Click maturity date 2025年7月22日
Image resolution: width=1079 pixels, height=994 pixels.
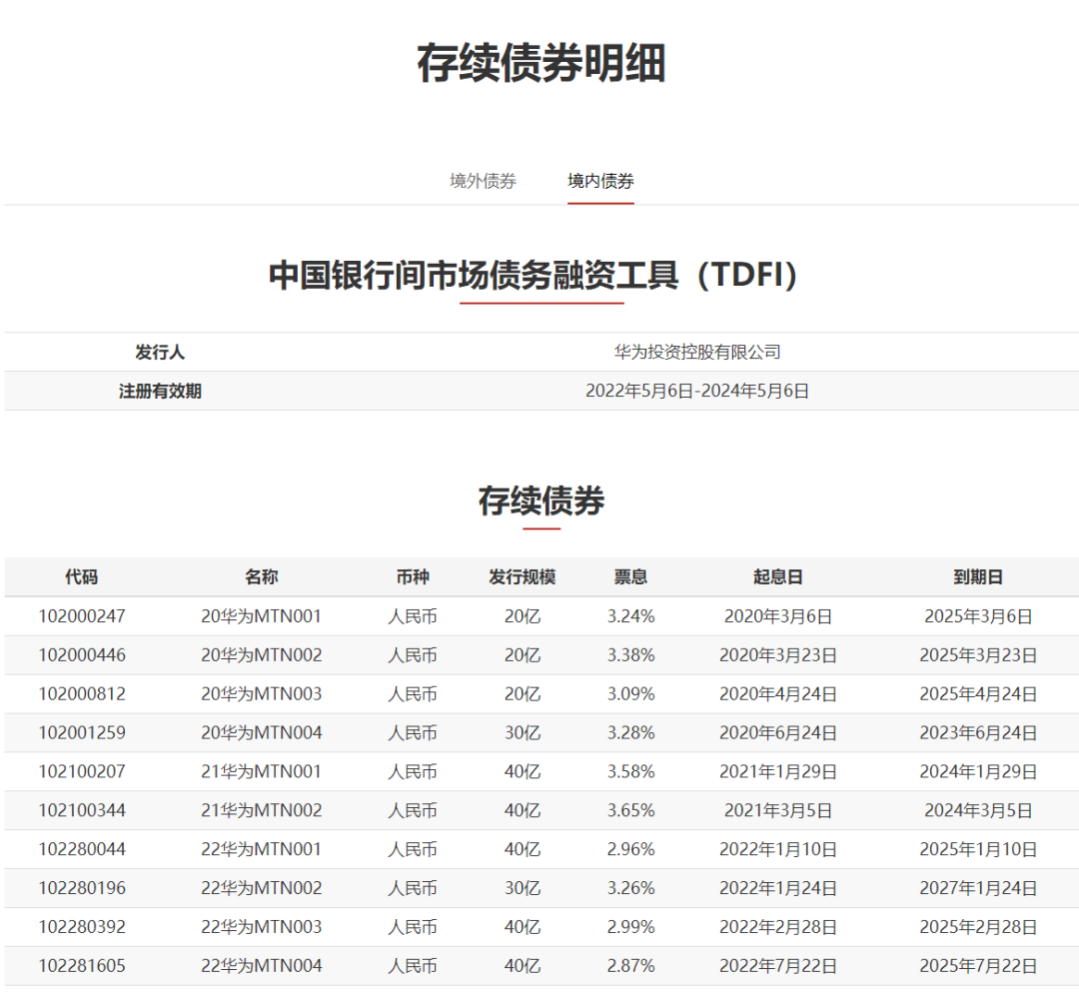(978, 966)
